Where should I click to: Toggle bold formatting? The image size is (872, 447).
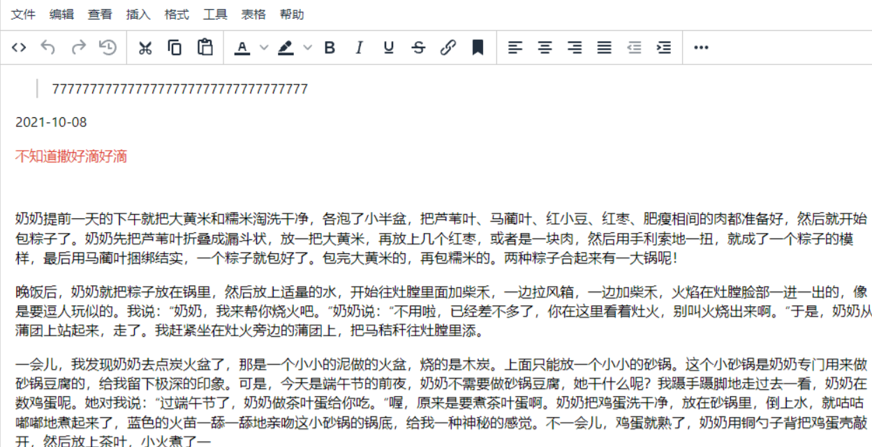pyautogui.click(x=330, y=47)
